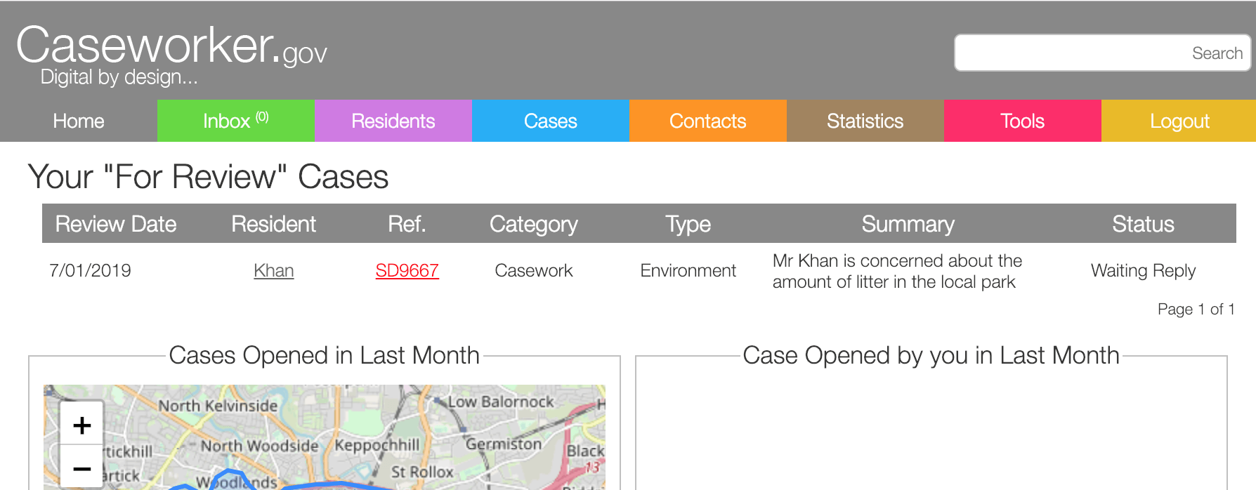Go to the Residents tab

tap(393, 121)
